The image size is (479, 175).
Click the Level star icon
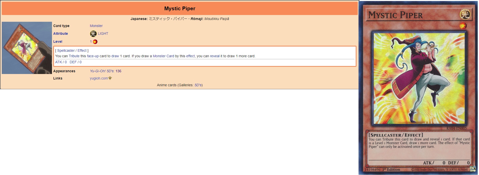pyautogui.click(x=95, y=42)
